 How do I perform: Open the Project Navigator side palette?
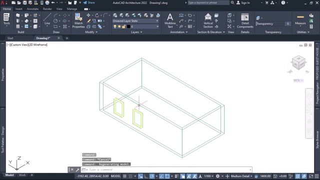coord(317,75)
